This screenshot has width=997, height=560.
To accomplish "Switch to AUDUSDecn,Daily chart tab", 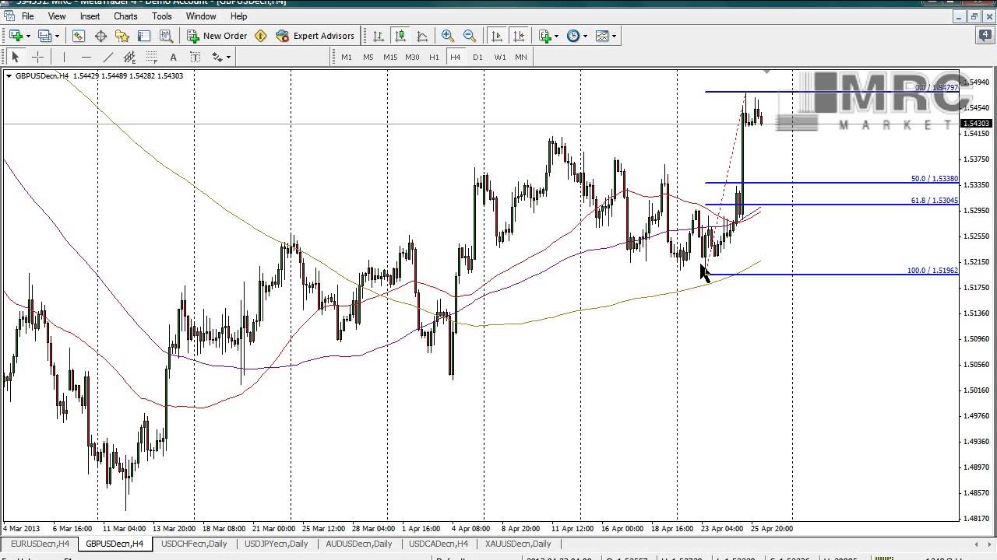I will 359,544.
